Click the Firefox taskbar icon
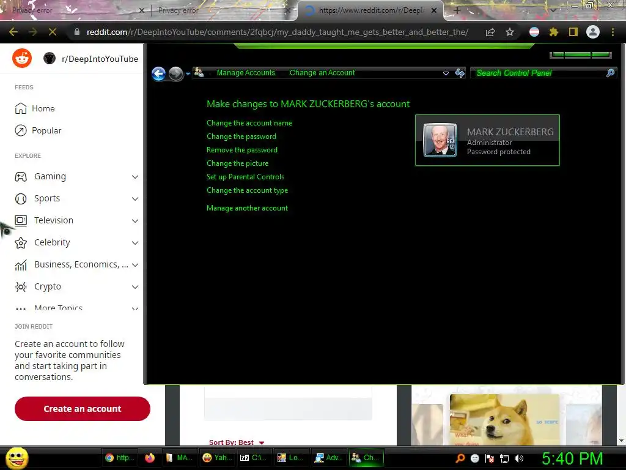 coord(150,458)
